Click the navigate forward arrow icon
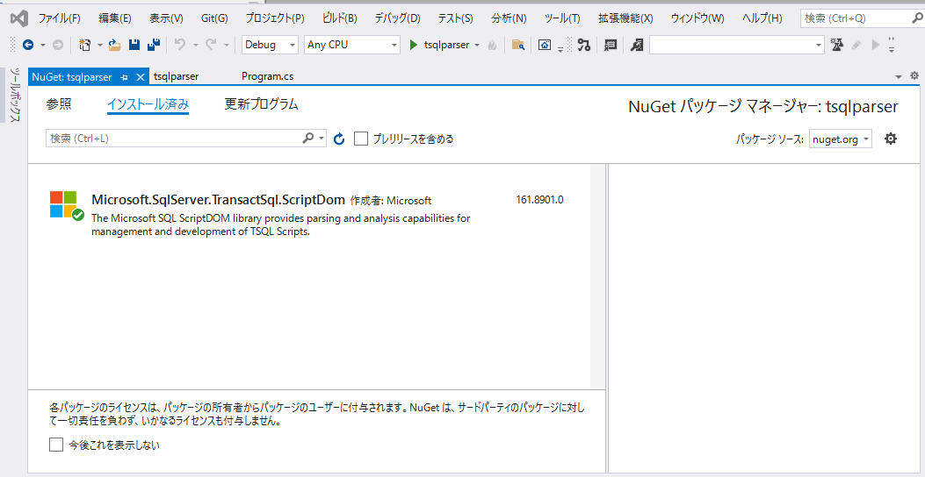 click(x=57, y=45)
